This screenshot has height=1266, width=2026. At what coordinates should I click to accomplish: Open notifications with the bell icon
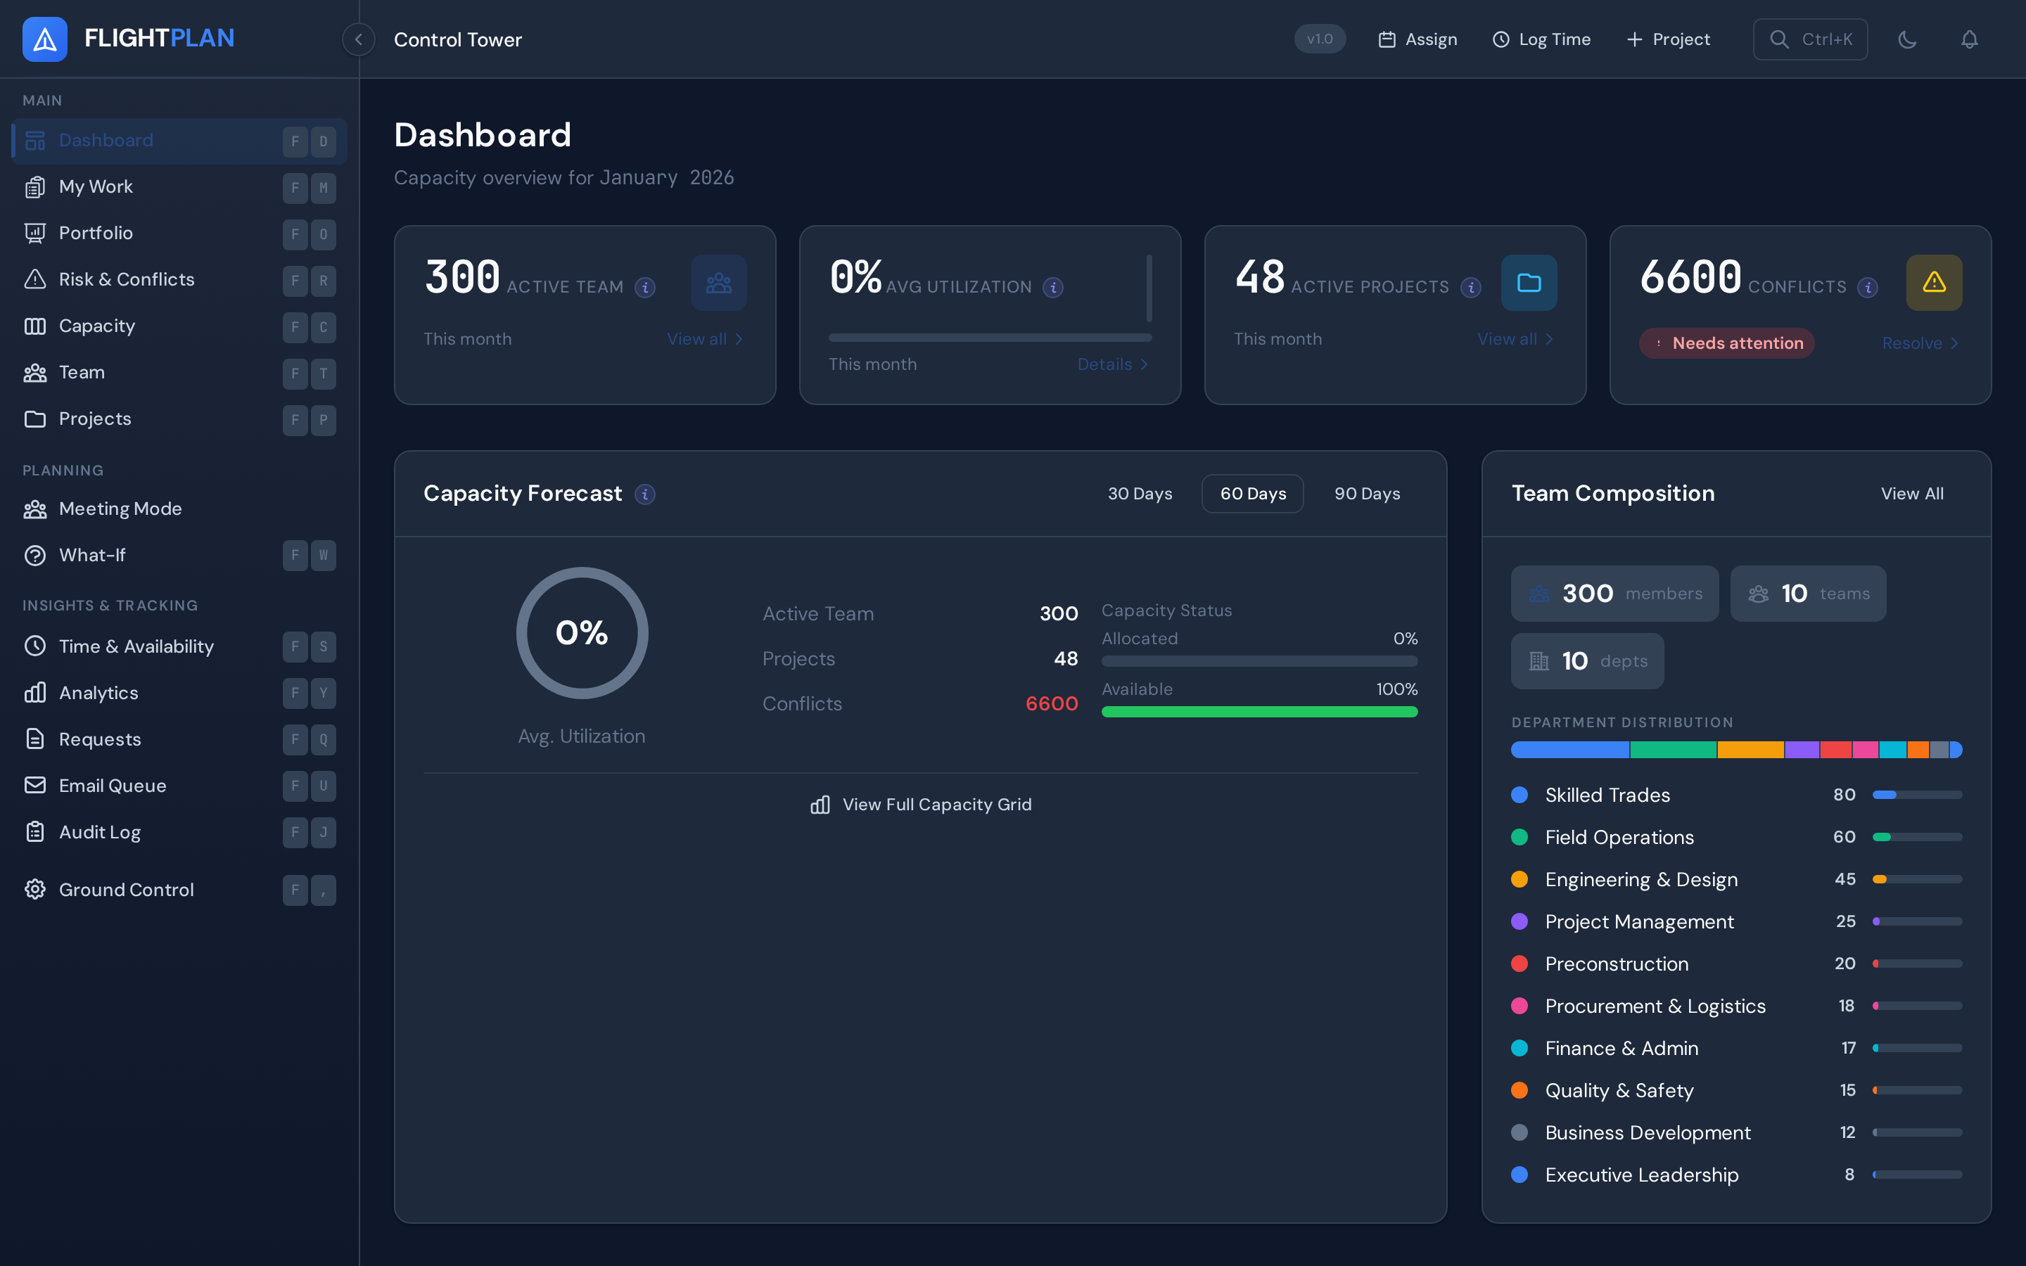coord(1969,39)
